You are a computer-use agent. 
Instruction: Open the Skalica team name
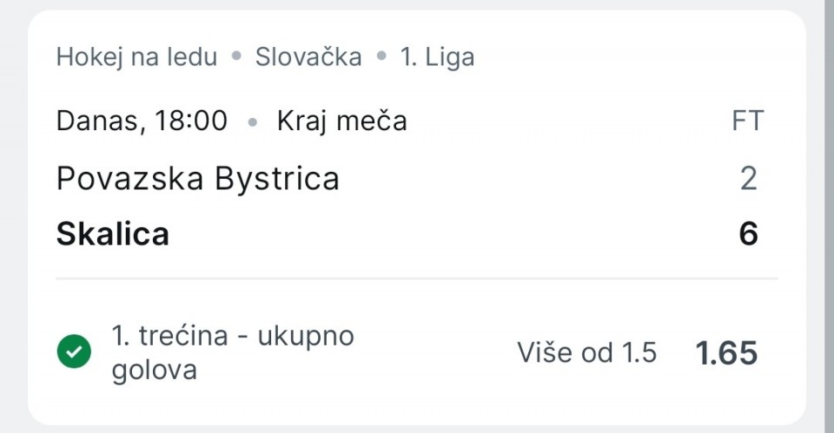tap(113, 234)
